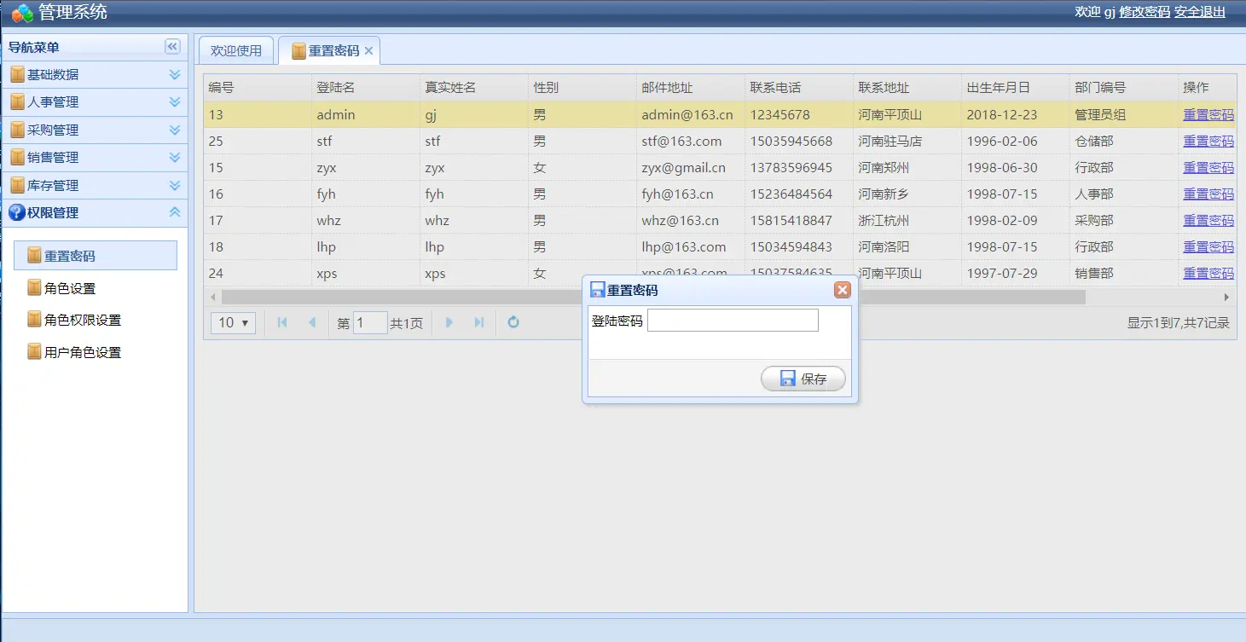Click the 部门编号 column header

[x=1124, y=88]
